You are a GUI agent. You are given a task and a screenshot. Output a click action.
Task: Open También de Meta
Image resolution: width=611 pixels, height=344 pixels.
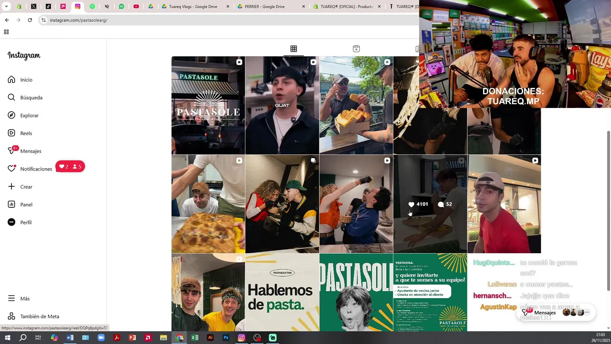click(33, 316)
